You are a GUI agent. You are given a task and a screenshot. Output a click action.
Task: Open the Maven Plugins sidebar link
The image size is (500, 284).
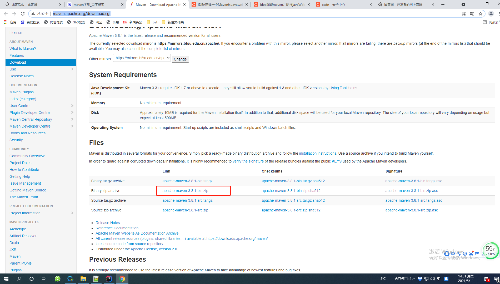(22, 92)
